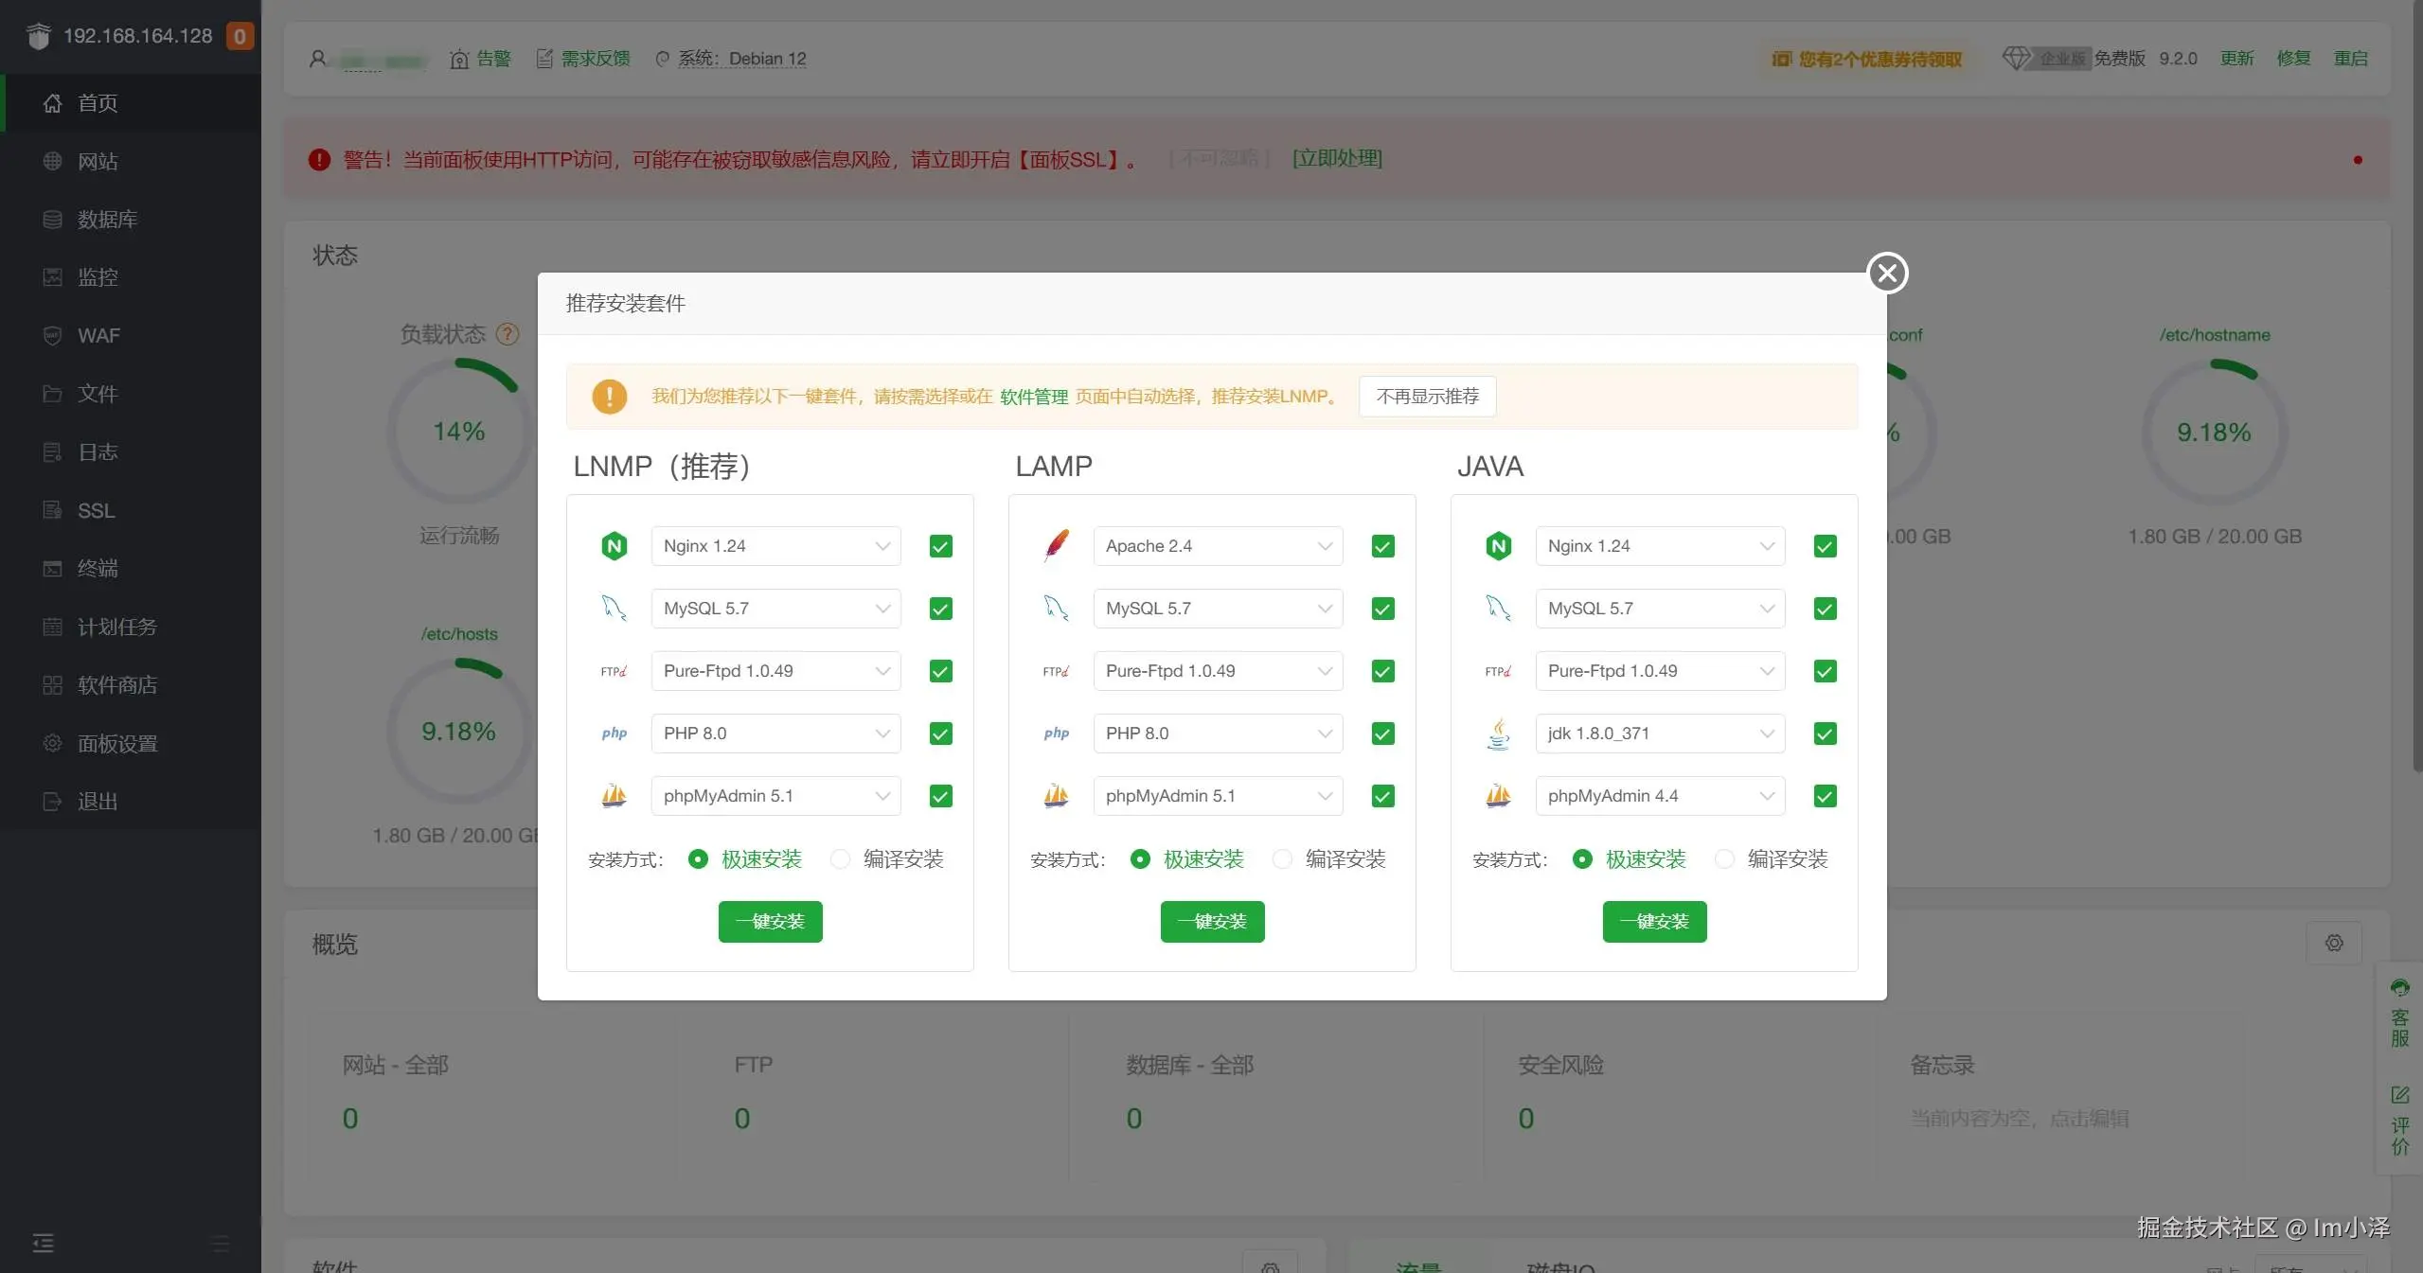Click the gear icon in overview panel
Image resolution: width=2423 pixels, height=1273 pixels.
[x=2334, y=943]
